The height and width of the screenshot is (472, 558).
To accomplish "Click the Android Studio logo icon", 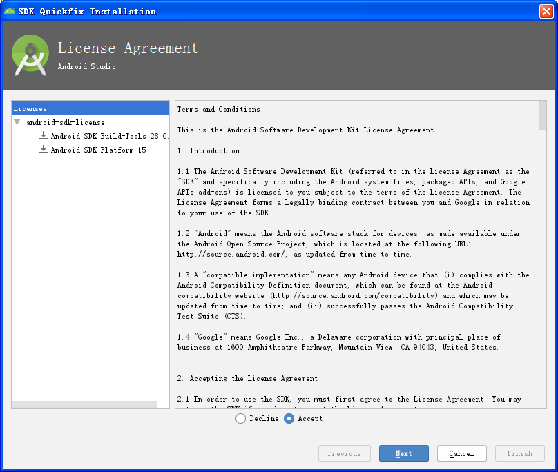I will coord(30,55).
